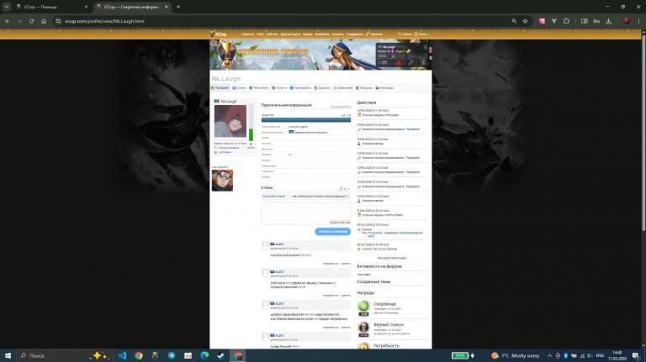Open the weather widget 'Mostly sunny'

(x=516, y=355)
